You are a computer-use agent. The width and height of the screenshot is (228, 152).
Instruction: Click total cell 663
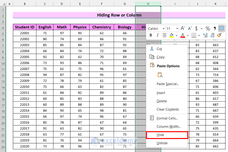point(216,45)
